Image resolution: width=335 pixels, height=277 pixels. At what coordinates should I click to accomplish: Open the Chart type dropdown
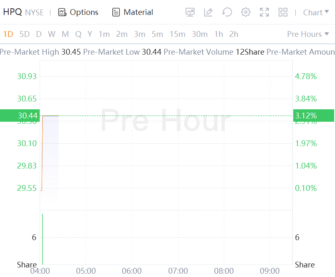pyautogui.click(x=316, y=12)
